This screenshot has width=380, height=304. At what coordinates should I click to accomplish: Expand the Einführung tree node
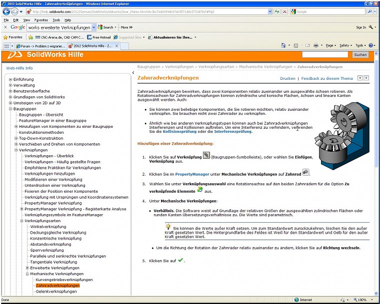10,79
